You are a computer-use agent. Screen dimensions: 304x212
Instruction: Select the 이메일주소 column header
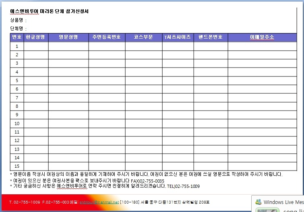point(262,37)
